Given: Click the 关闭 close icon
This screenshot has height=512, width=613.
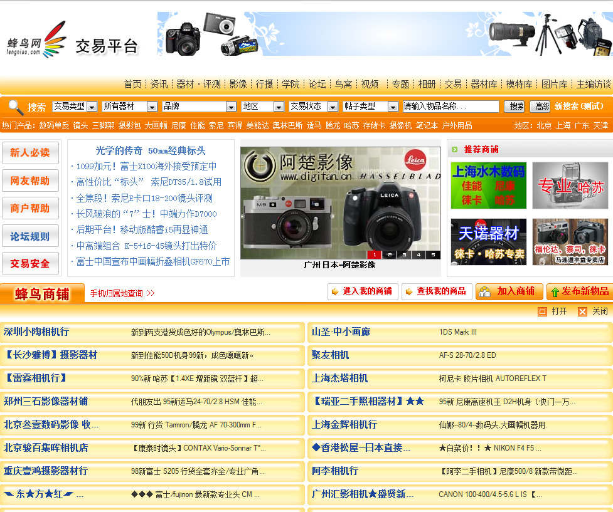Looking at the screenshot, I should click(x=582, y=311).
